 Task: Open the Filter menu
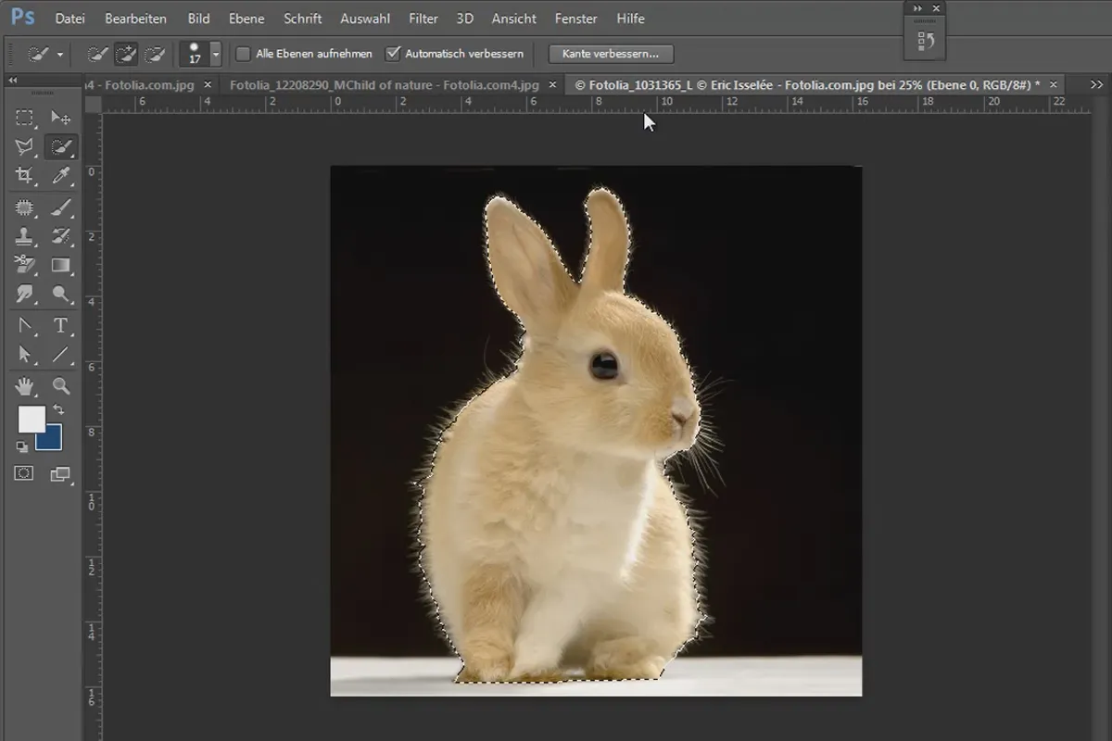[x=423, y=19]
